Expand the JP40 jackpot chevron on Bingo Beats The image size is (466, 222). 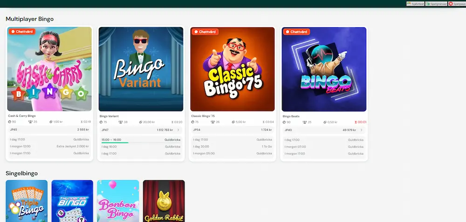coord(362,130)
